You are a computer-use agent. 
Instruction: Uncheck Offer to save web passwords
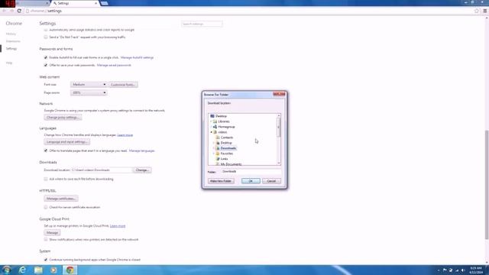click(x=46, y=65)
